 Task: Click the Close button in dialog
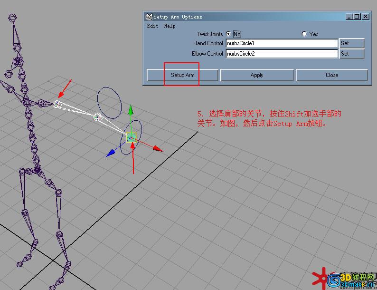coord(332,75)
